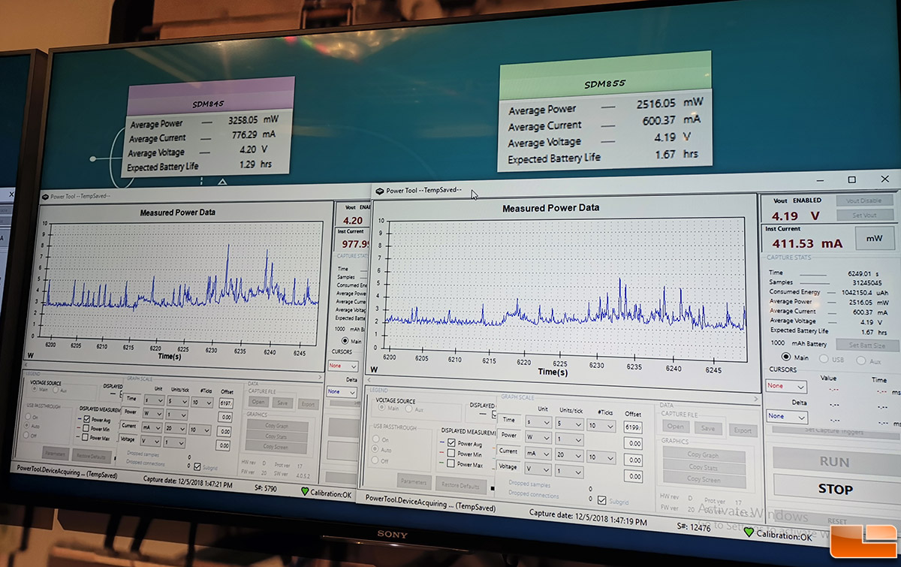Screen dimensions: 901x567
Task: Open the Time #Ticks dropdown in right window
Action: [x=601, y=425]
